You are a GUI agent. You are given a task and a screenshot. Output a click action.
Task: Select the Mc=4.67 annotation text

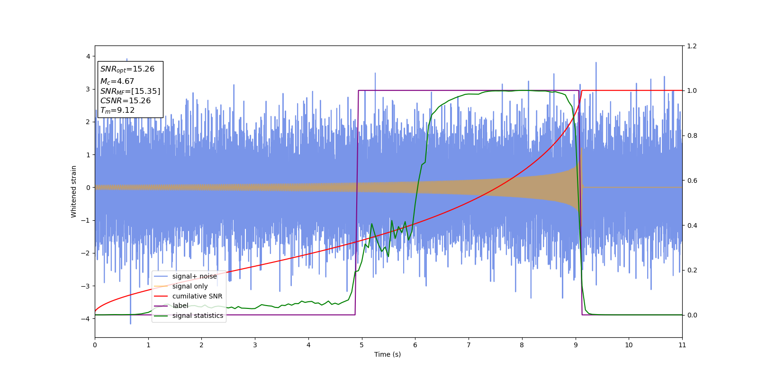coord(117,81)
